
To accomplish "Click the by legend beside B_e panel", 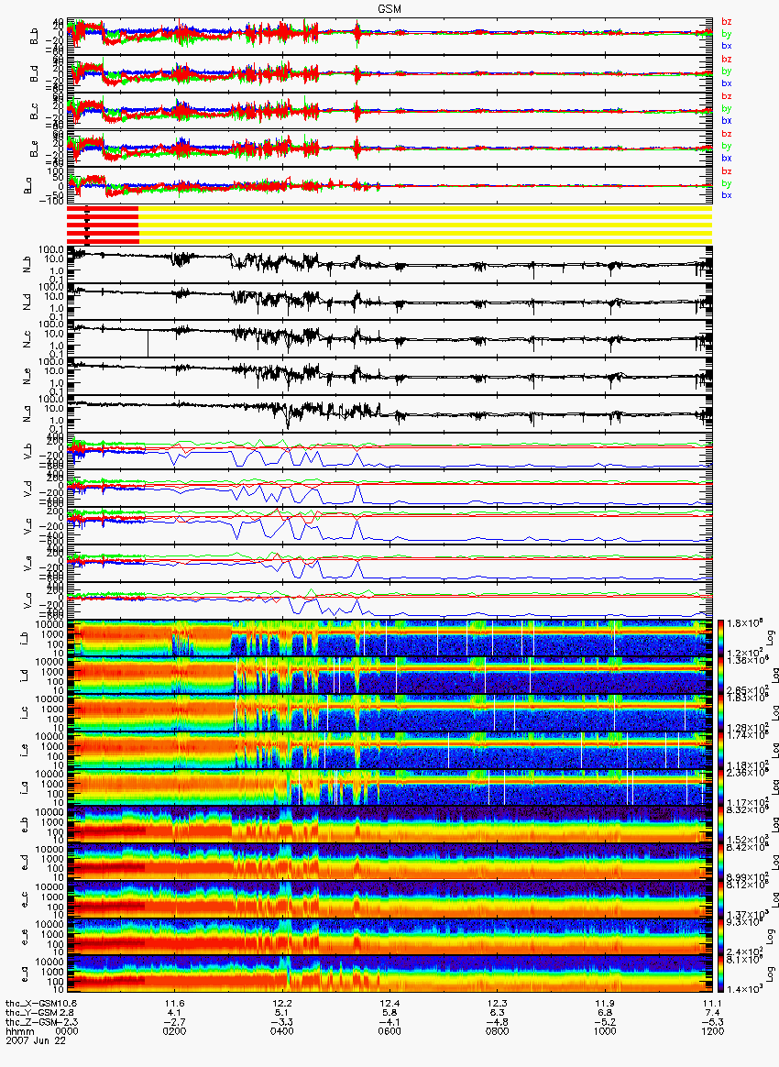I will 727,147.
